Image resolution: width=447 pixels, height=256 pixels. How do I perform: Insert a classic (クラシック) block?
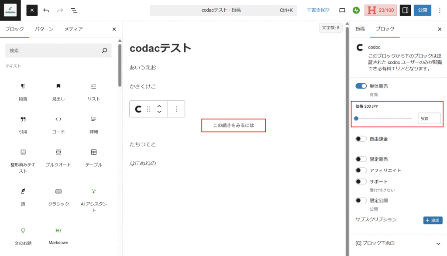pos(58,197)
